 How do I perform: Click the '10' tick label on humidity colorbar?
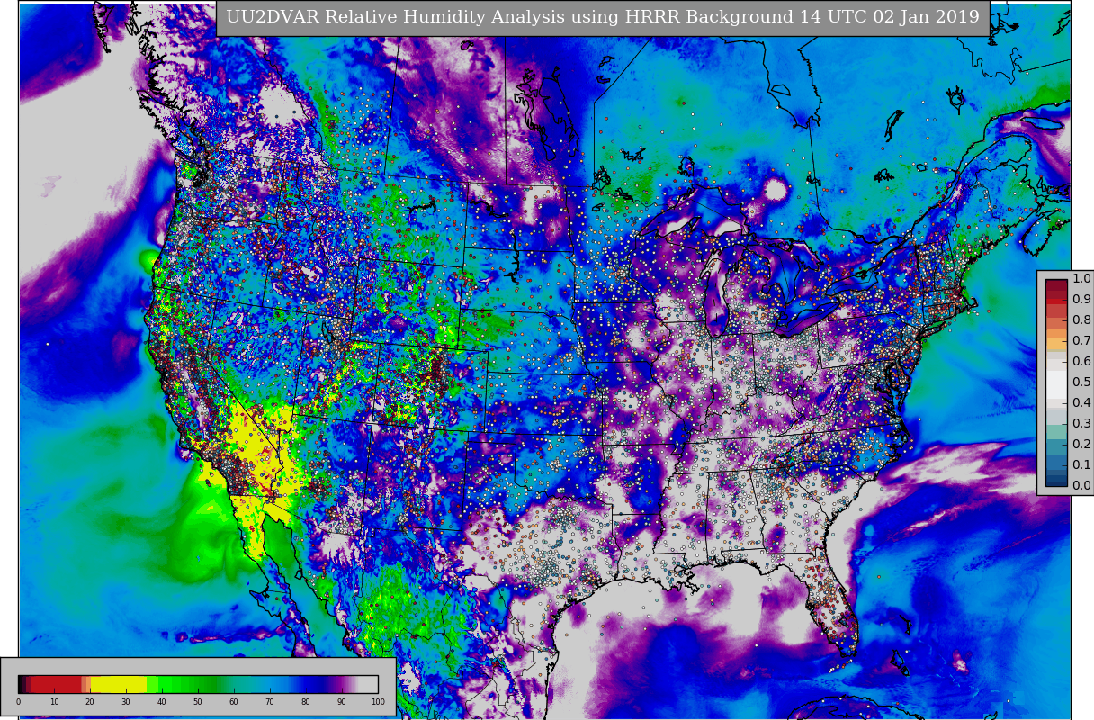54,702
